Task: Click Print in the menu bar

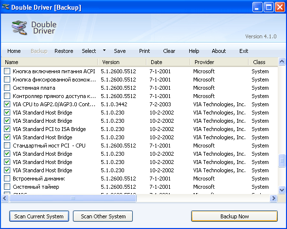Action: pyautogui.click(x=144, y=51)
